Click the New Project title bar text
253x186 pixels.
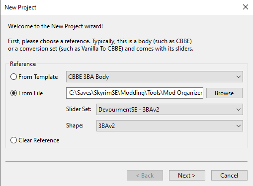pos(20,7)
